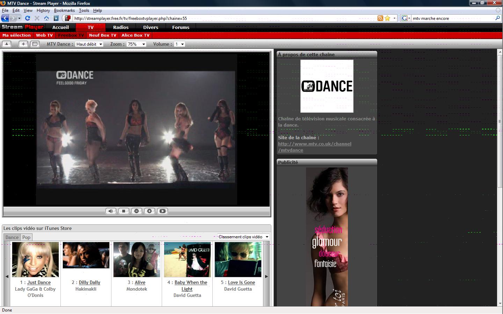Click the bookmarks icon next to Home
This screenshot has height=314, width=503.
point(56,18)
